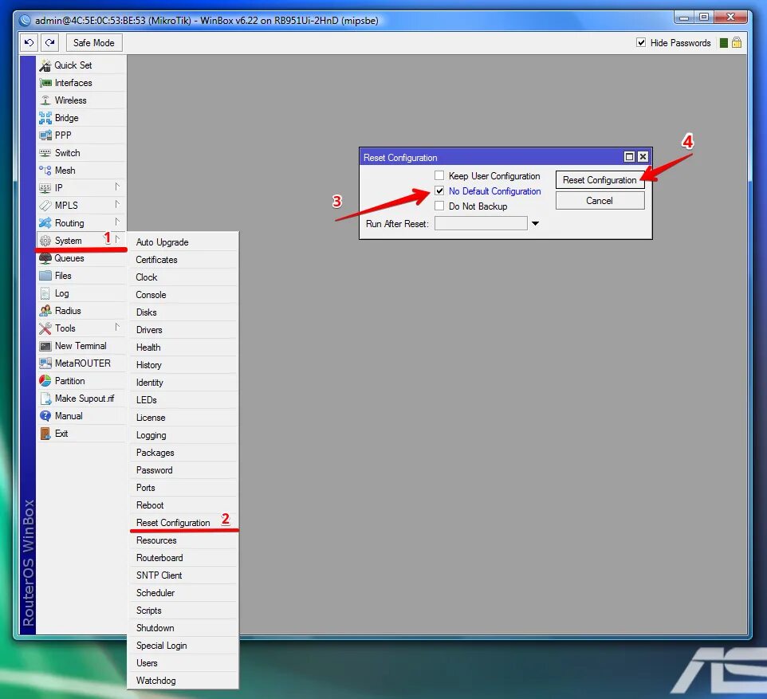Click the Run After Reset input field
Viewport: 767px width, 699px height.
481,223
